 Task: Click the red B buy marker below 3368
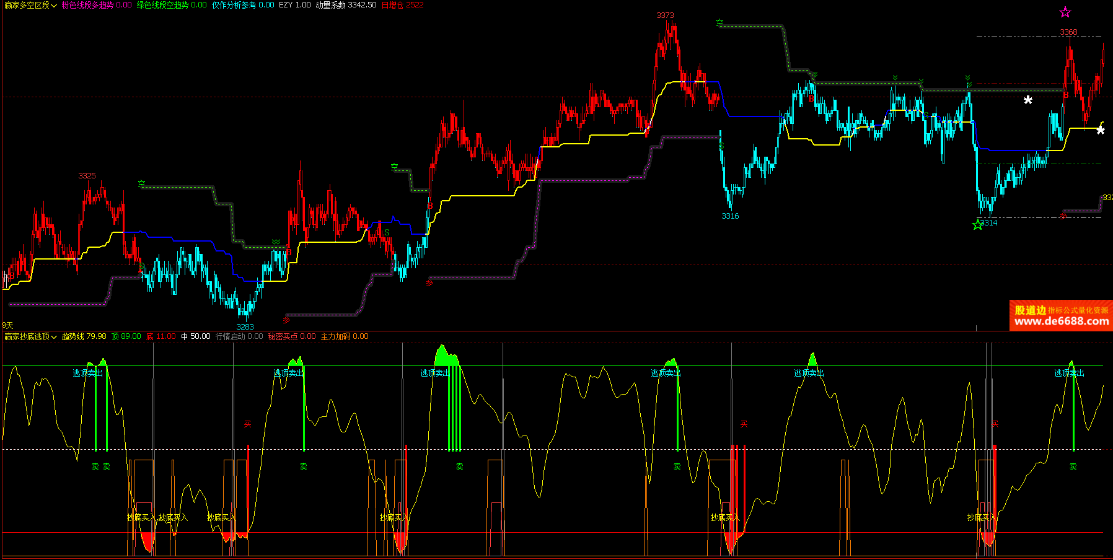click(1065, 95)
